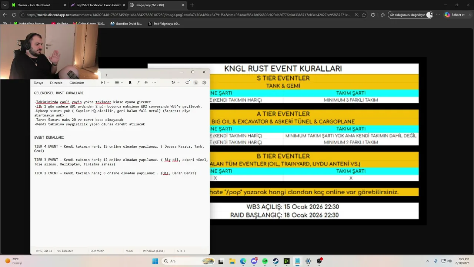The width and height of the screenshot is (474, 267).
Task: Open Task View on the taskbar
Action: pyautogui.click(x=221, y=261)
